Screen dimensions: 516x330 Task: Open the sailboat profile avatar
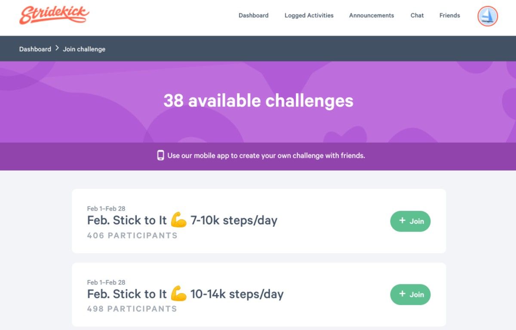[487, 16]
